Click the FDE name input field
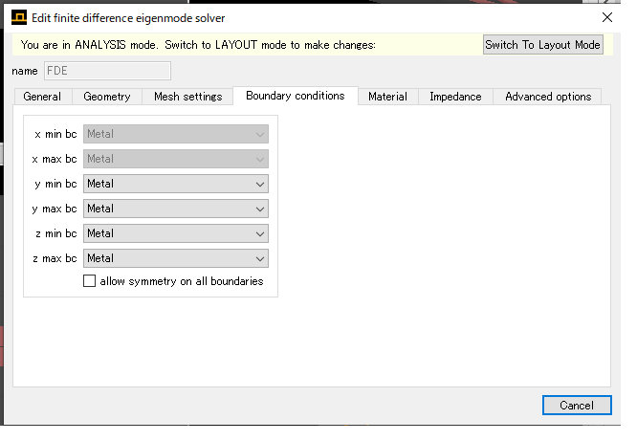Screen dimensions: 637x441 click(x=105, y=70)
